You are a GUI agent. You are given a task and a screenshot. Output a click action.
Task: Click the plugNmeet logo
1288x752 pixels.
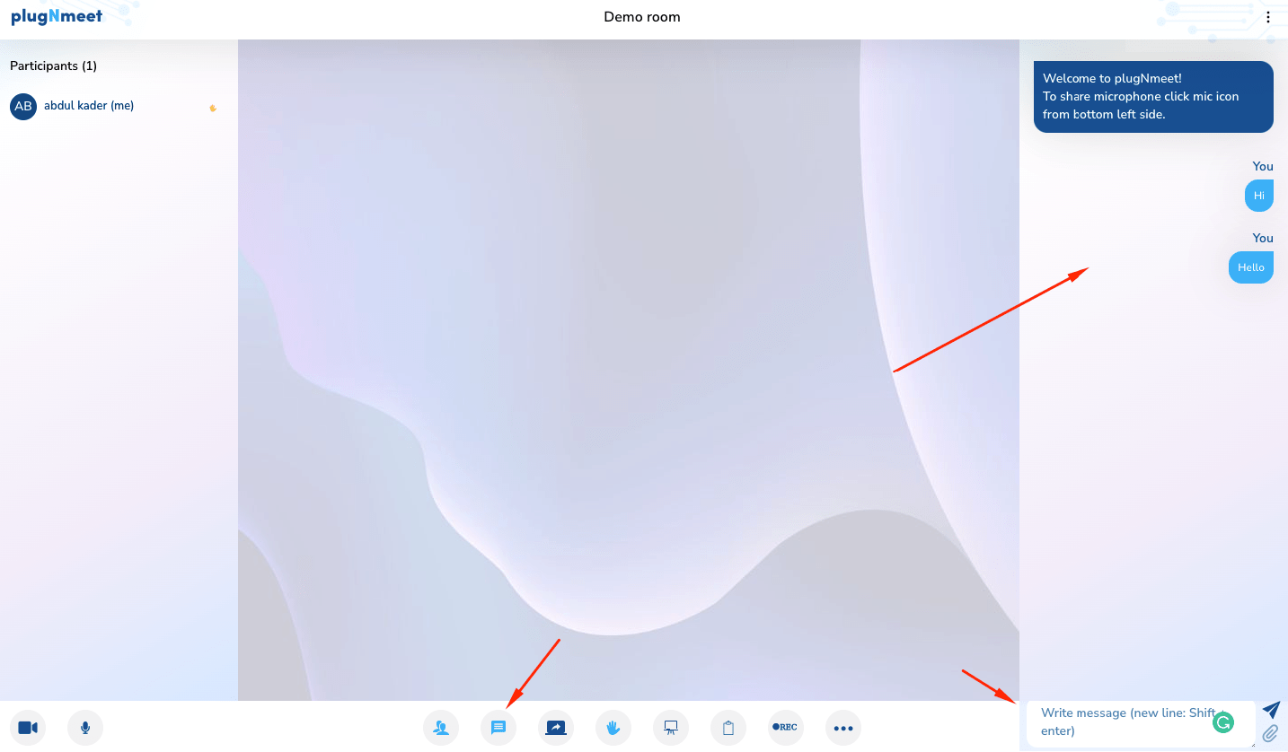(x=57, y=16)
